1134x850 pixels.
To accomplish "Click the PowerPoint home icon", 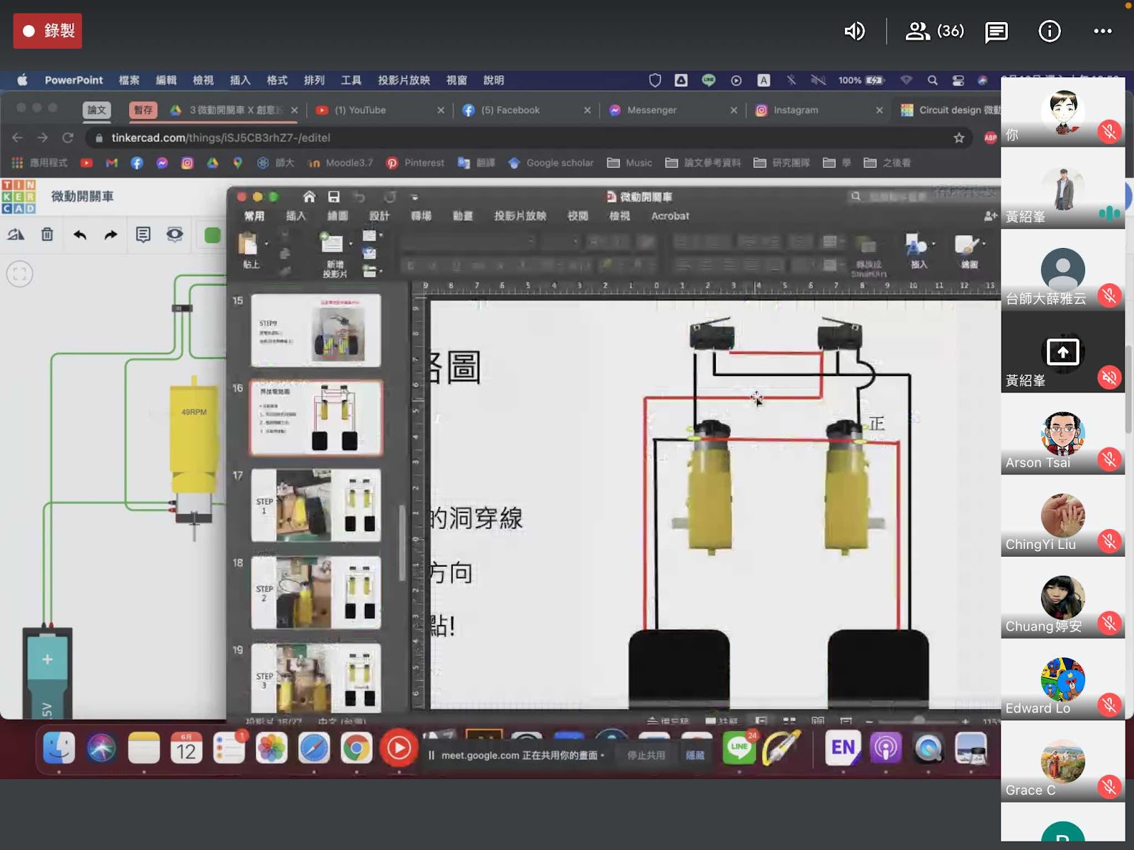I will [309, 197].
